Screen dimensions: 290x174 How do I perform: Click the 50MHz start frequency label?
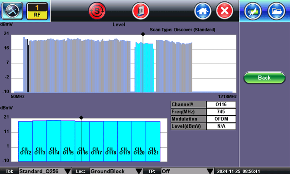[x=18, y=97]
